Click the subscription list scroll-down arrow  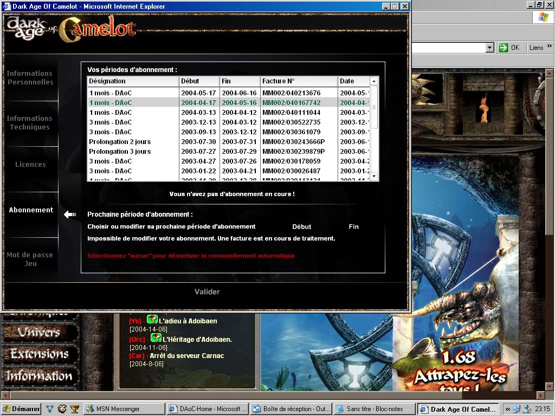(374, 176)
